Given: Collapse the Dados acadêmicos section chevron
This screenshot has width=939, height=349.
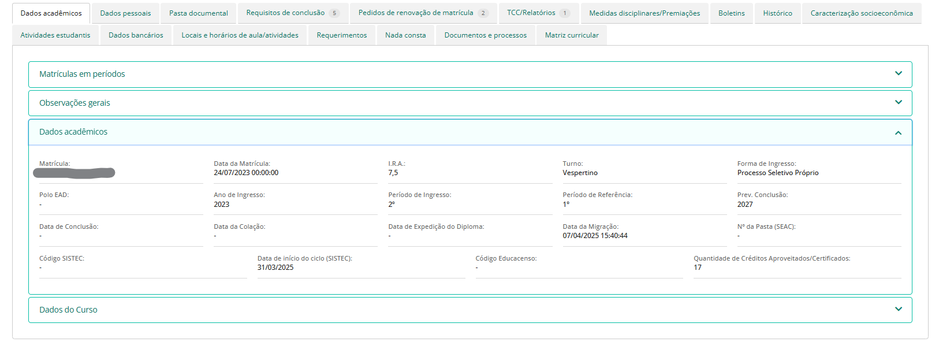Looking at the screenshot, I should coord(898,133).
